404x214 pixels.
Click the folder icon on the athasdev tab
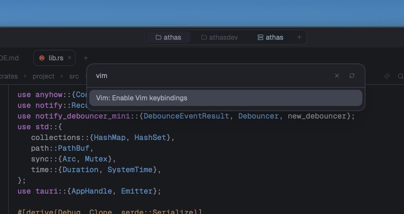point(204,37)
